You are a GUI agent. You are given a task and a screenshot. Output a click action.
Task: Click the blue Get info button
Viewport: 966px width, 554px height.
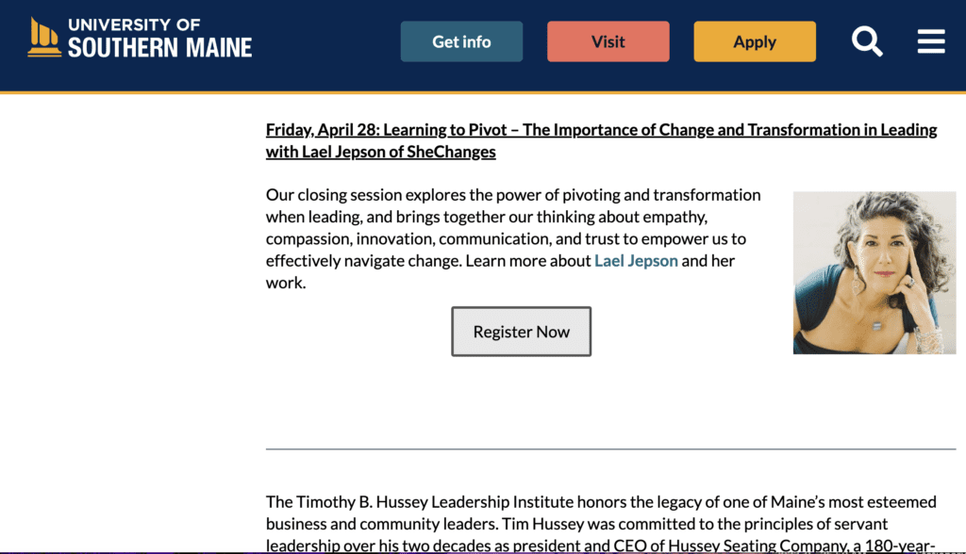tap(461, 41)
